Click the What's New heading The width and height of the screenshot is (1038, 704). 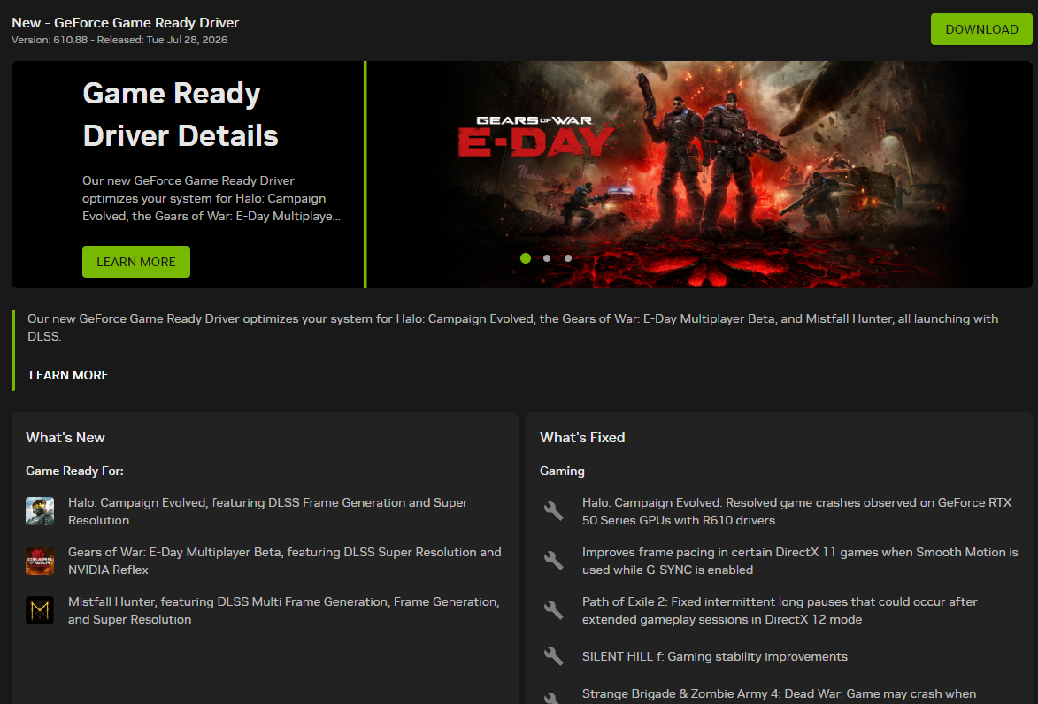click(x=65, y=438)
